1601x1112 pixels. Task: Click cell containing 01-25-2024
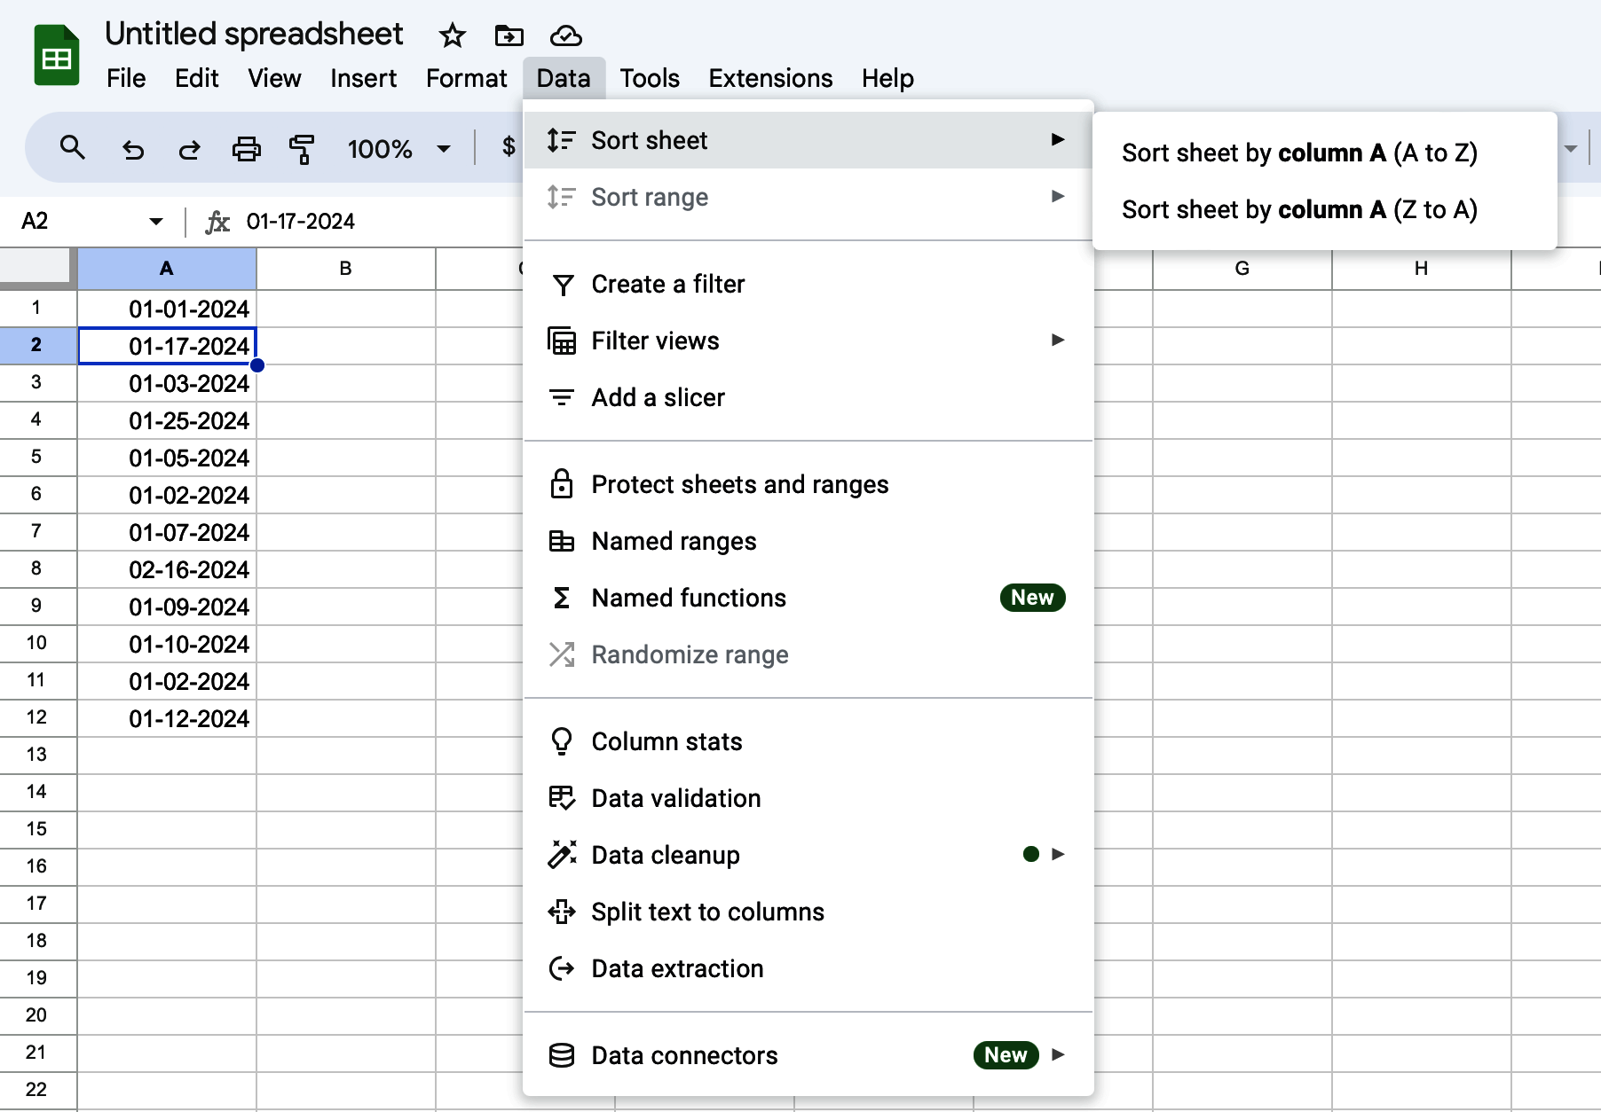[167, 420]
